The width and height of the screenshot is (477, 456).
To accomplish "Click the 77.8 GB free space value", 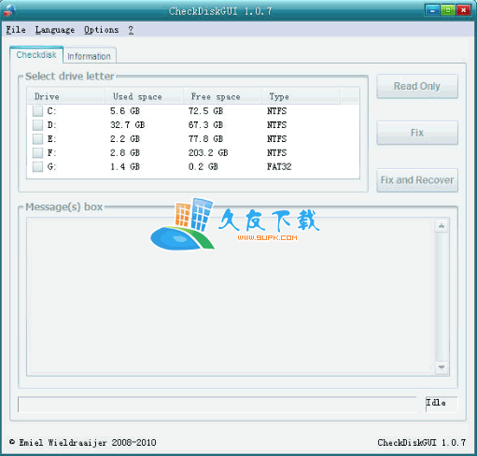I will pos(205,139).
